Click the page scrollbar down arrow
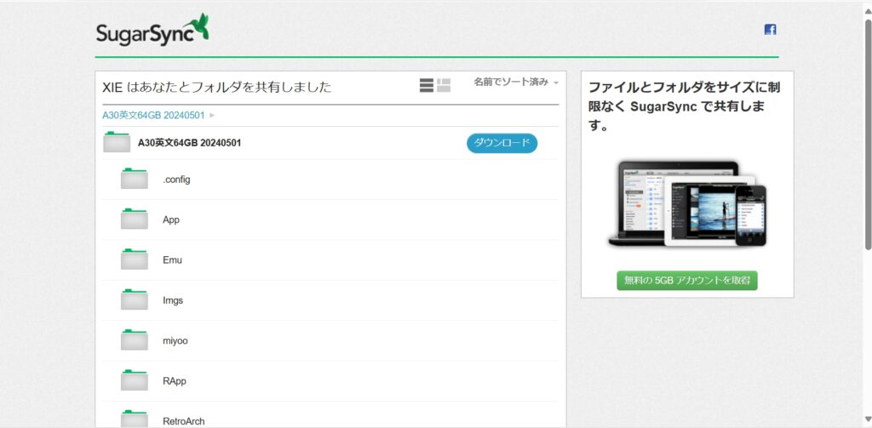Image resolution: width=872 pixels, height=428 pixels. pos(868,419)
